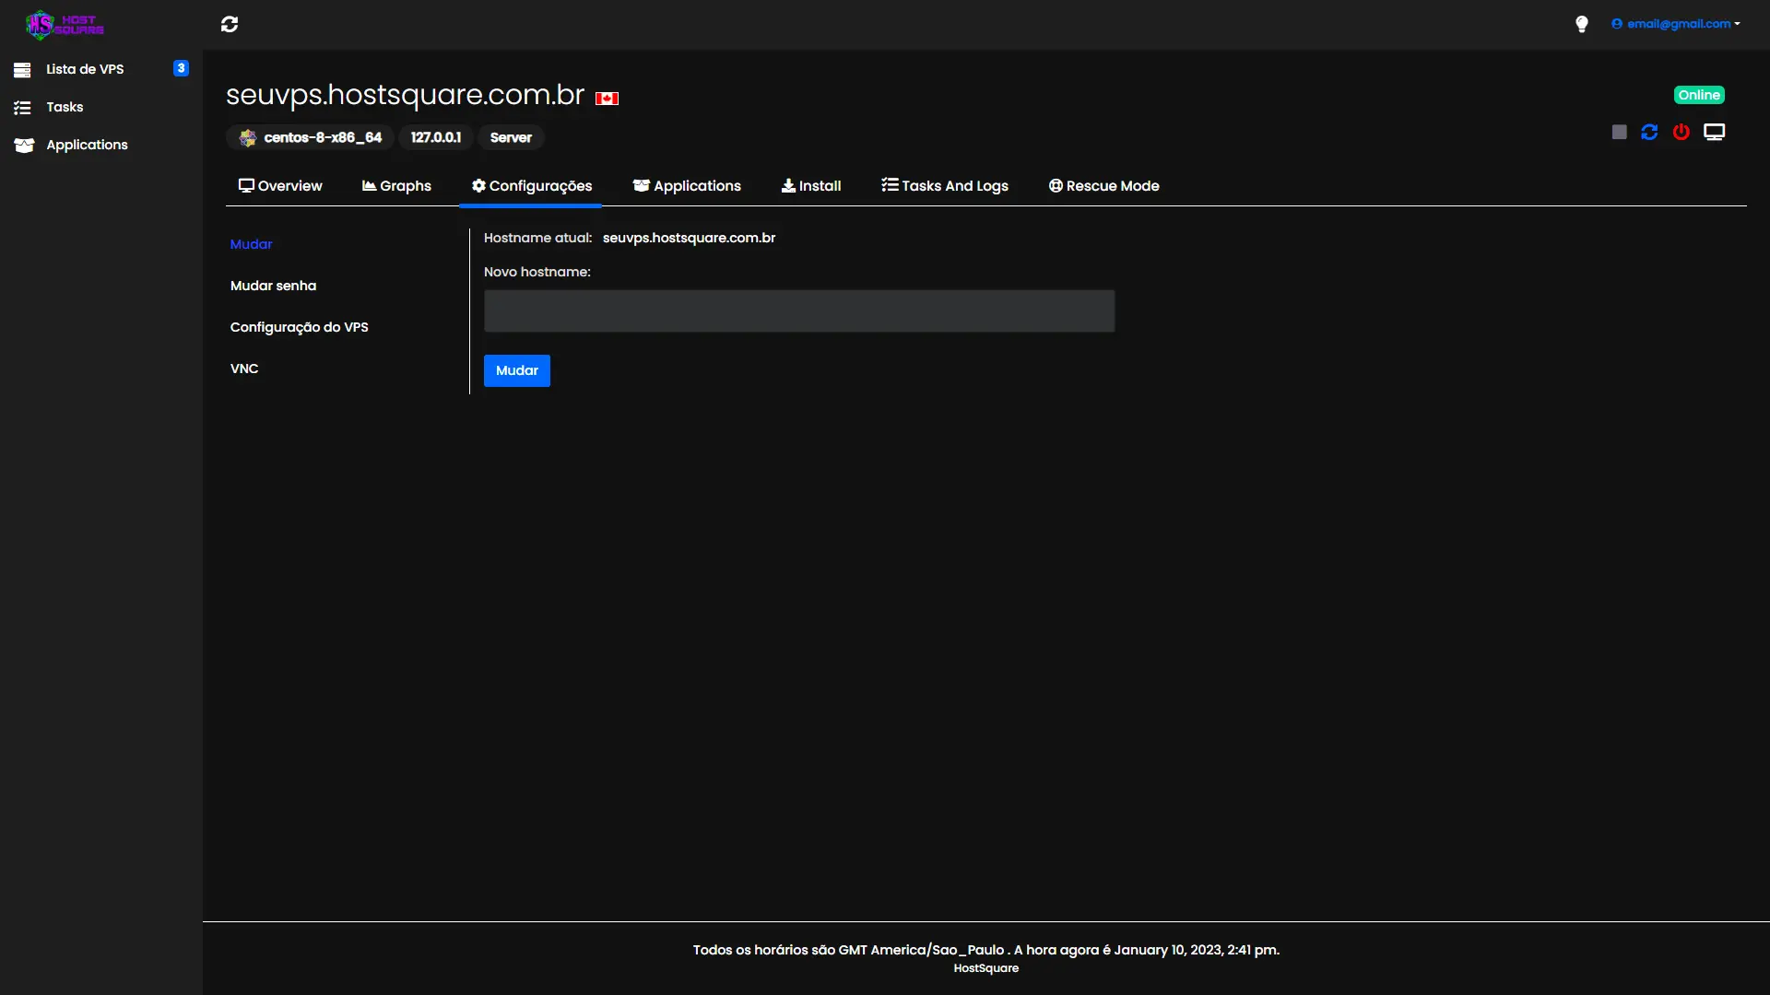Select Configuração do VPS option
This screenshot has width=1770, height=995.
pos(299,327)
